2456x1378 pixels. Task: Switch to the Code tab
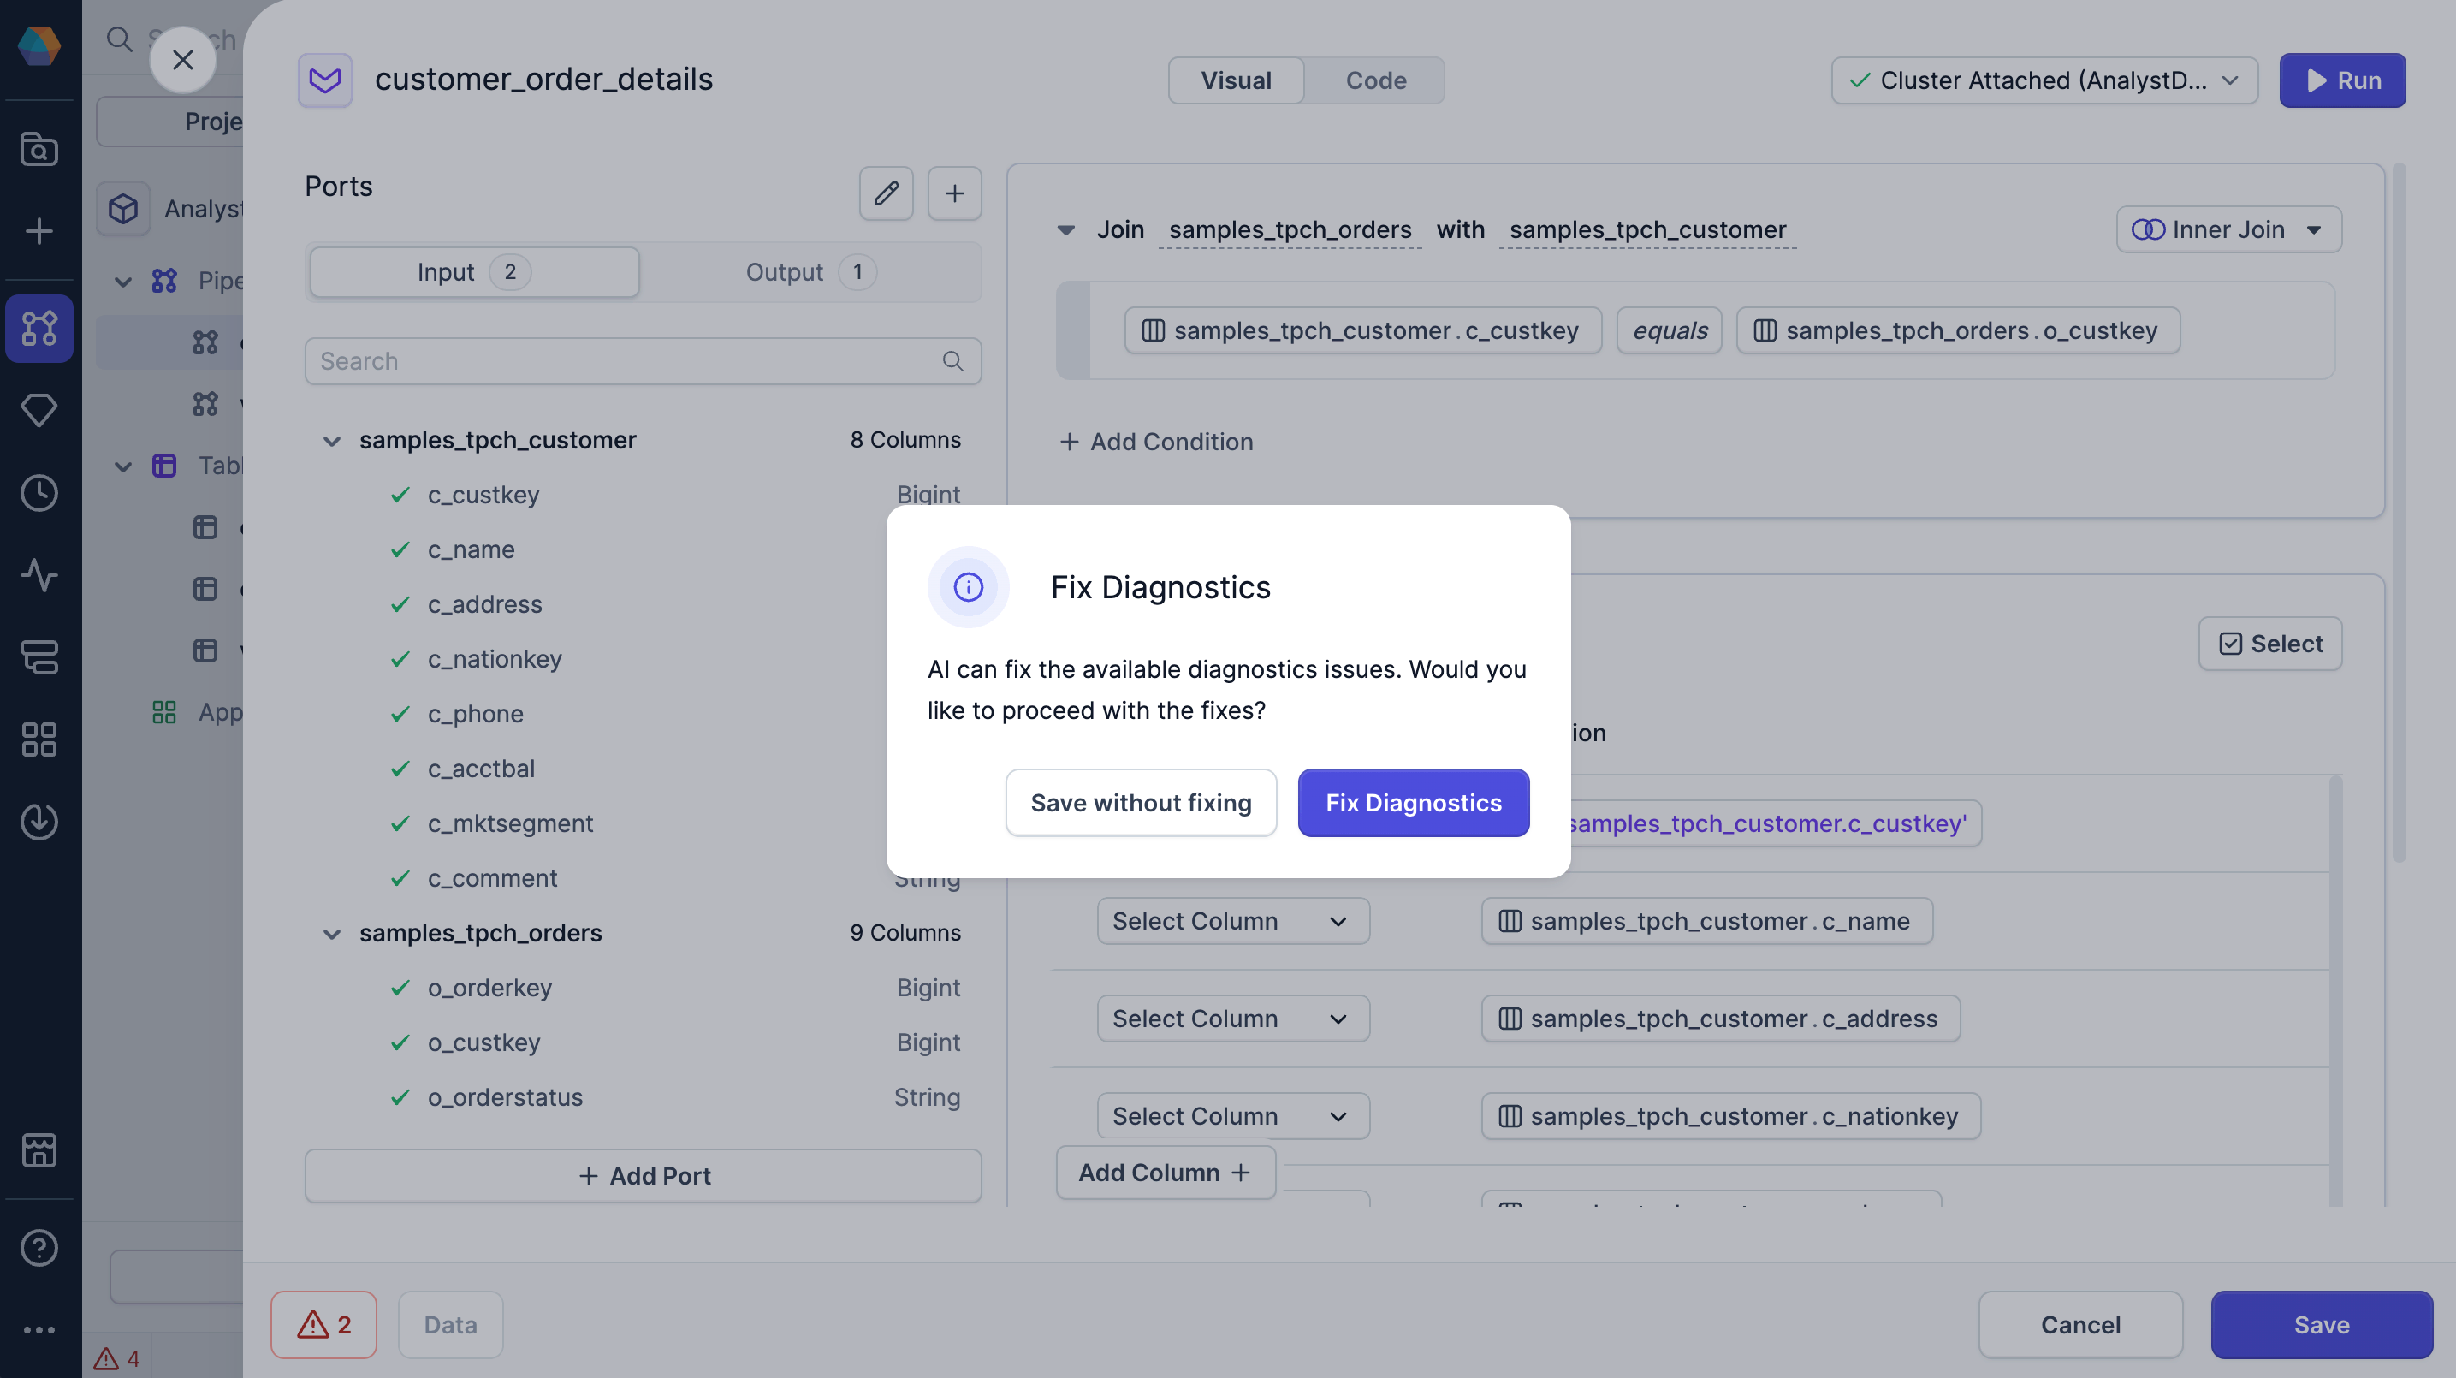[1375, 80]
